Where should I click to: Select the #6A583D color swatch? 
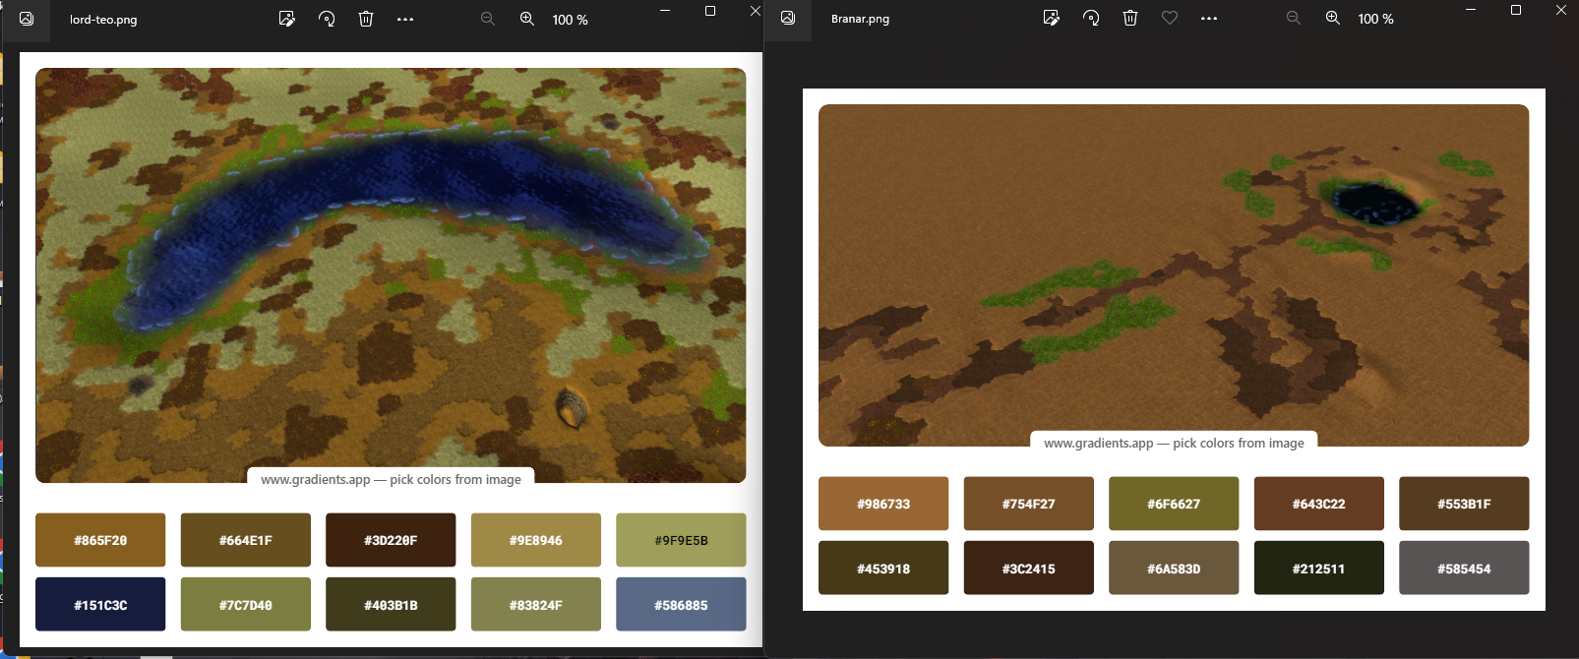pyautogui.click(x=1174, y=568)
